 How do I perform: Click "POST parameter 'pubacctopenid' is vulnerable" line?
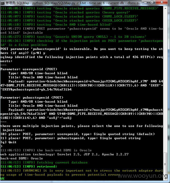pyautogui.click(x=82, y=51)
